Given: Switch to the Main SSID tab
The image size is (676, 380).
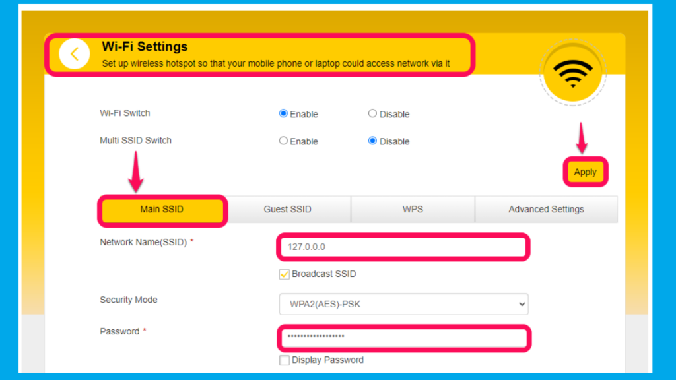Looking at the screenshot, I should coord(162,209).
